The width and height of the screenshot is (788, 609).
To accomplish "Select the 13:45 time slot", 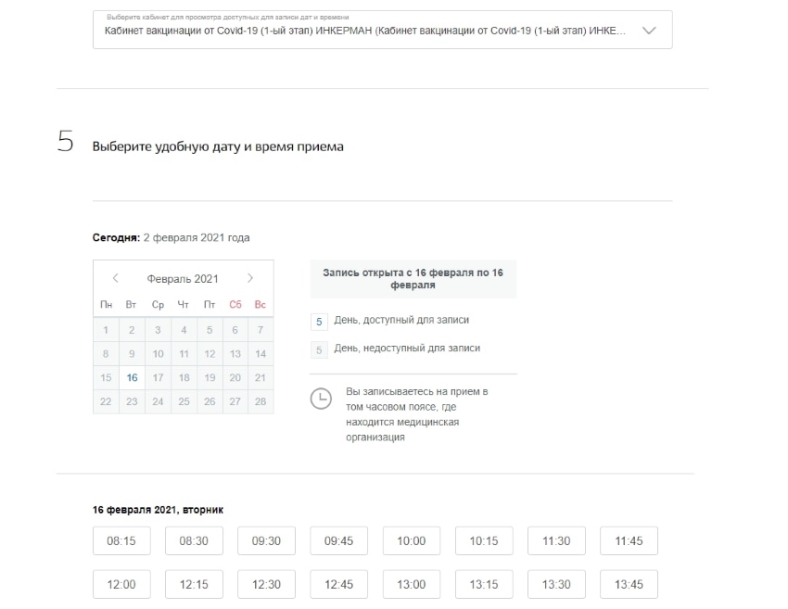I will point(629,585).
